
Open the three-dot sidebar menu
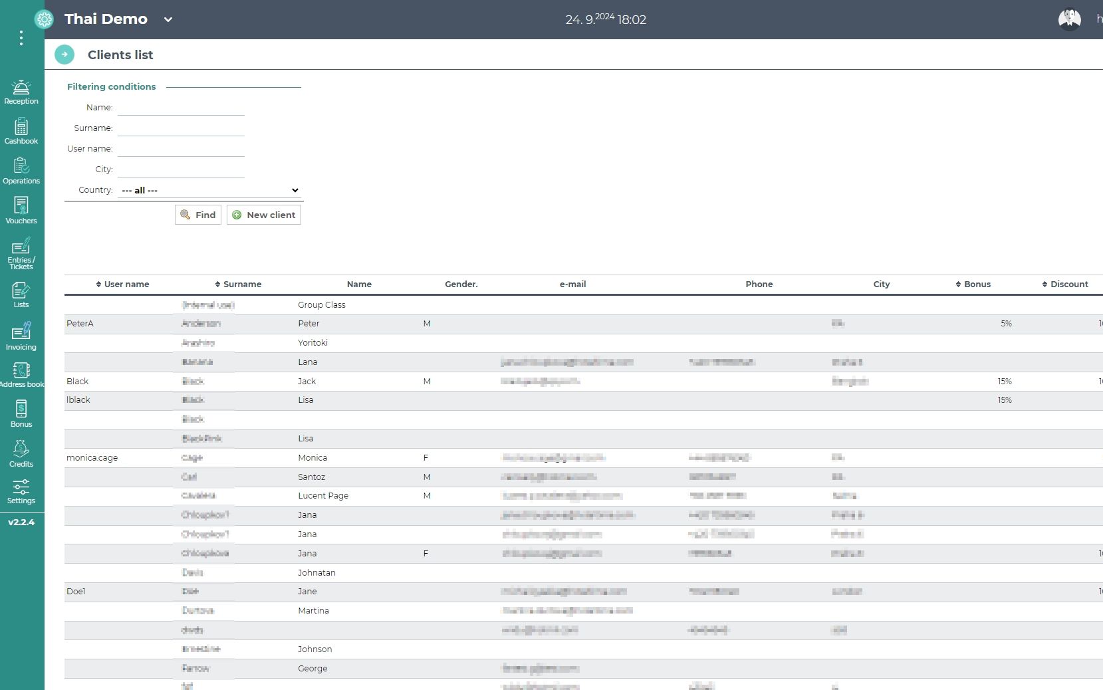click(x=21, y=38)
